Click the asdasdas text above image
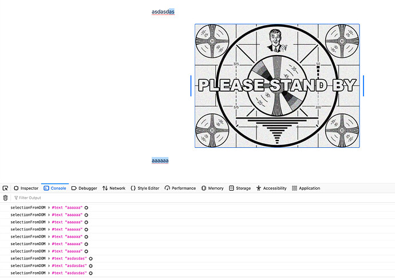The height and width of the screenshot is (279, 395). coord(163,11)
